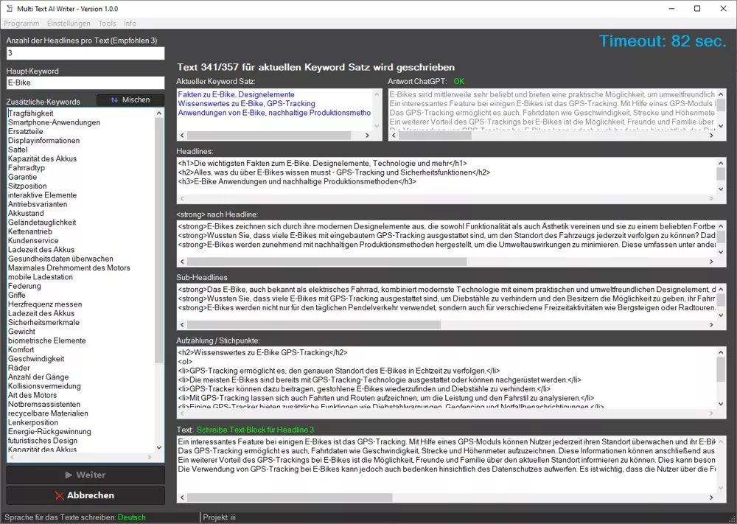Select Smartphone-Anwendungen in keyword list

[54, 122]
